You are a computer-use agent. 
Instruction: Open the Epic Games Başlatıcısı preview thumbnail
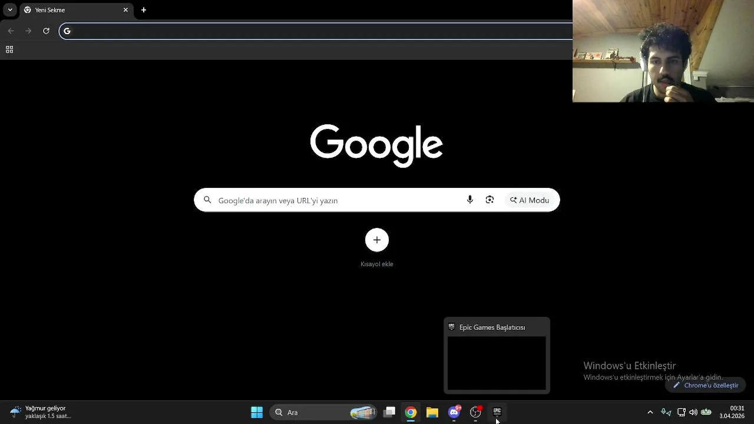coord(497,356)
